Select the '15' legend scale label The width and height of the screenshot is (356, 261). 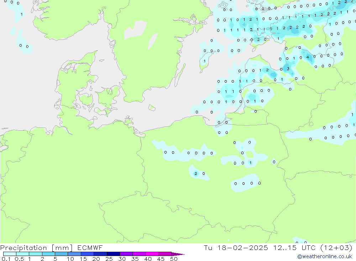pos(83,259)
